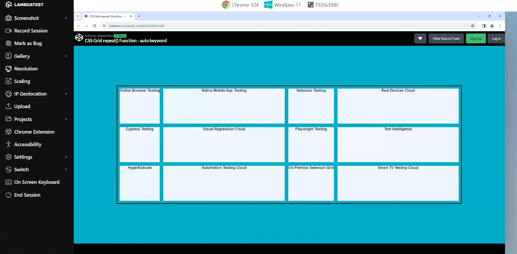
Task: Click the Cypress Testing grid cell
Action: point(140,144)
